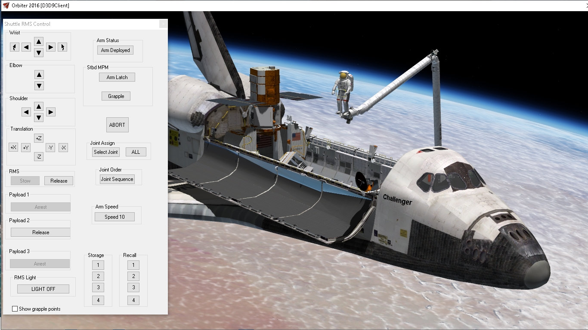The height and width of the screenshot is (330, 588).
Task: Click the Joint Sequence button
Action: 117,179
